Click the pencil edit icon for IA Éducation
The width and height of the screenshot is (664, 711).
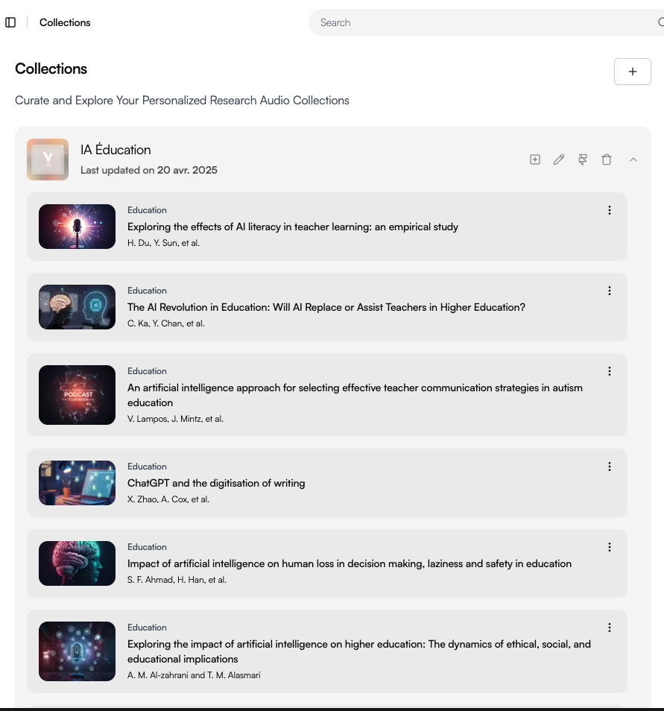point(559,159)
